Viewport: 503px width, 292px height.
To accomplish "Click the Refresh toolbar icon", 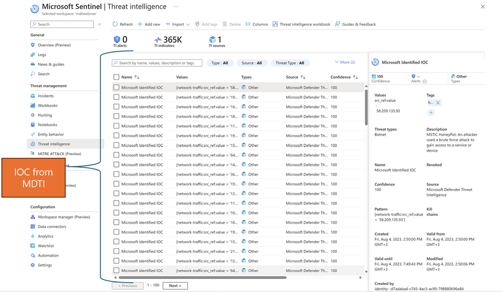I will pos(115,24).
